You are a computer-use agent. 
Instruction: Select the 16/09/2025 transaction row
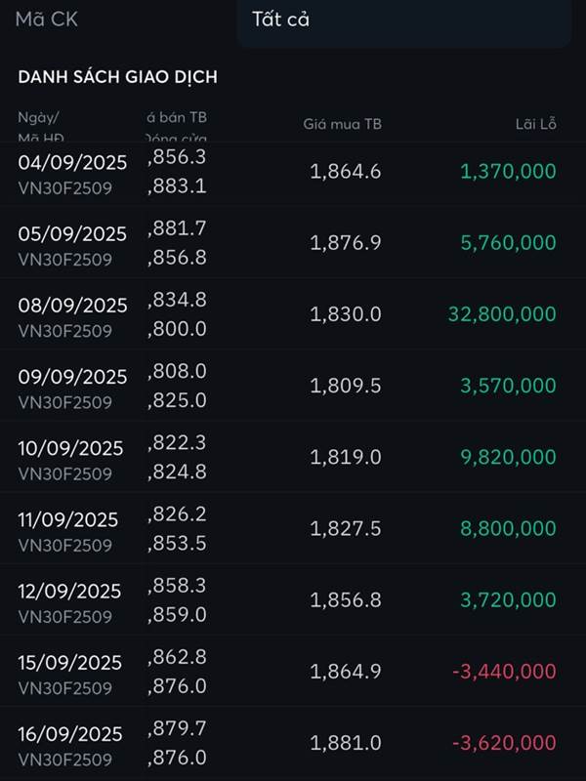click(x=293, y=743)
